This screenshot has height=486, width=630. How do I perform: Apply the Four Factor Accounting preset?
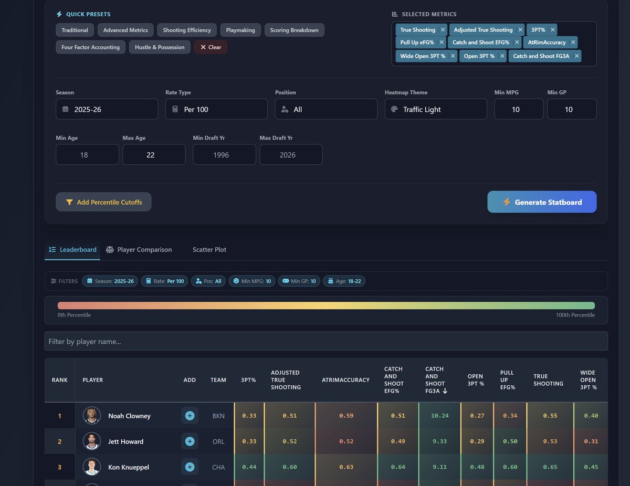pyautogui.click(x=90, y=47)
